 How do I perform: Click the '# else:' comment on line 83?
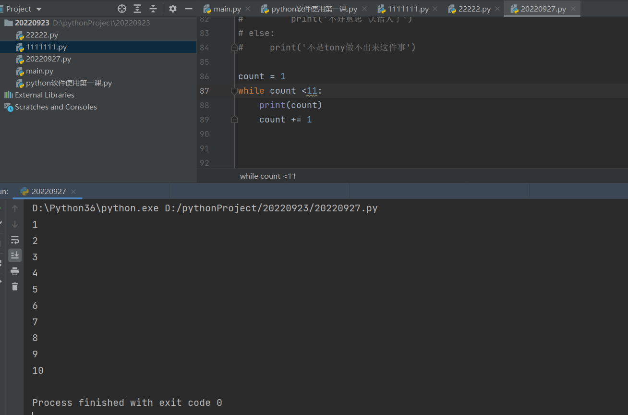pyautogui.click(x=256, y=33)
